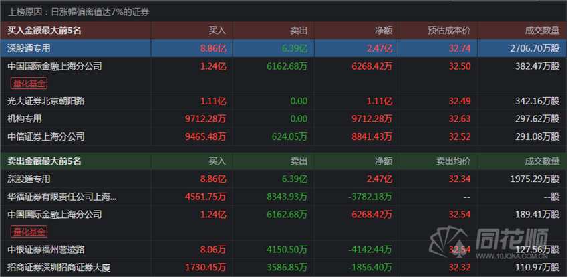
Task: Open 华福证券有限责任公司上海 broker row
Action: (283, 197)
